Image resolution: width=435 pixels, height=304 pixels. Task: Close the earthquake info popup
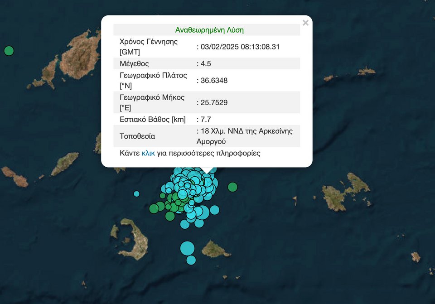pyautogui.click(x=305, y=23)
